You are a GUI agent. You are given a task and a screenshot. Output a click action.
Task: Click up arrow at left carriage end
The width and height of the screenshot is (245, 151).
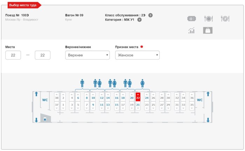click(36, 94)
